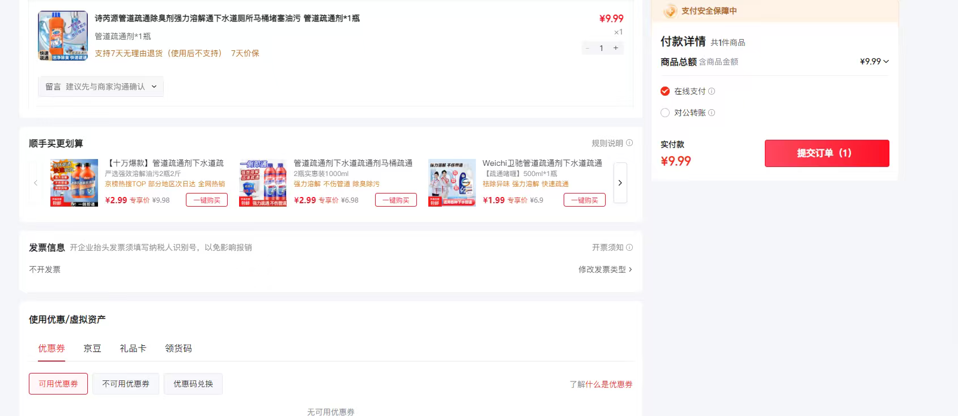Switch to the 京豆 tab
Viewport: 958px width, 416px height.
[x=92, y=349]
